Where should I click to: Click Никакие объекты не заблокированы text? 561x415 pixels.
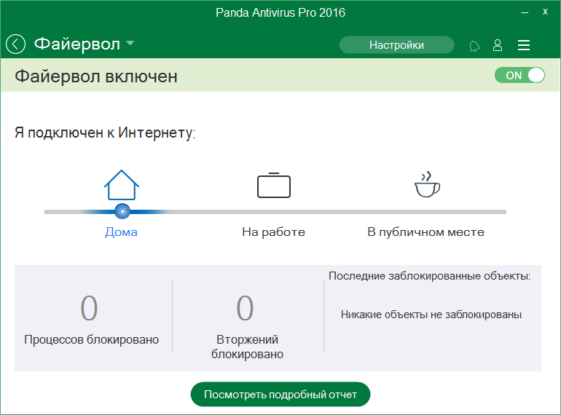pyautogui.click(x=431, y=315)
